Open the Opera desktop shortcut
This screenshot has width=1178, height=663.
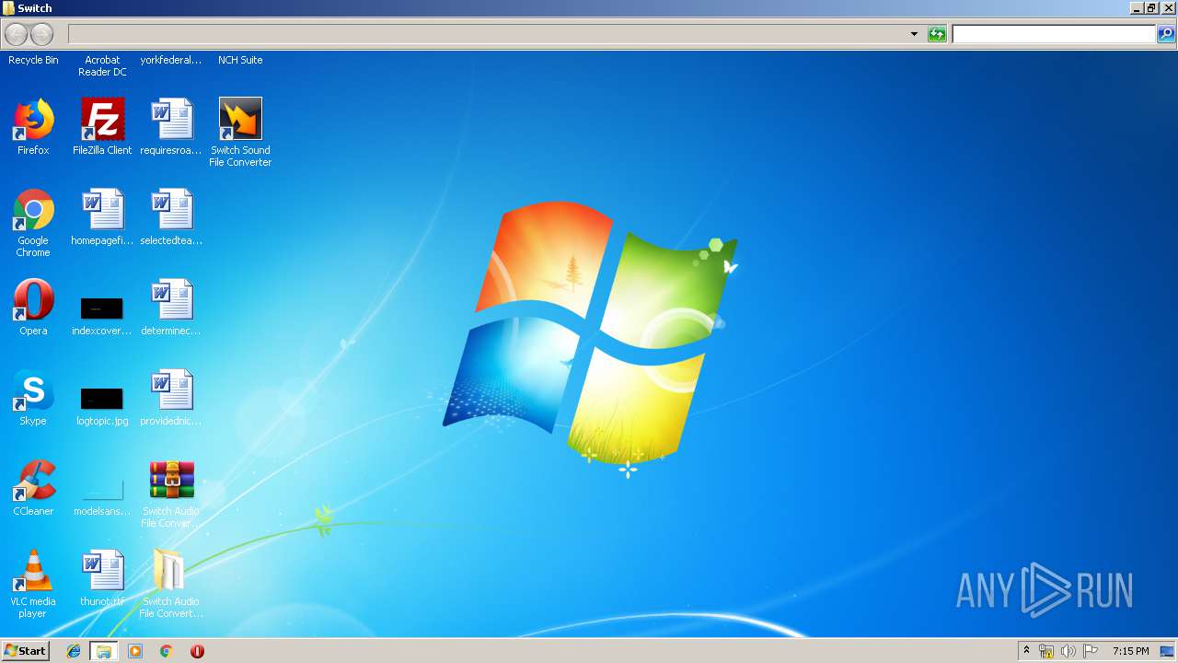pos(33,308)
